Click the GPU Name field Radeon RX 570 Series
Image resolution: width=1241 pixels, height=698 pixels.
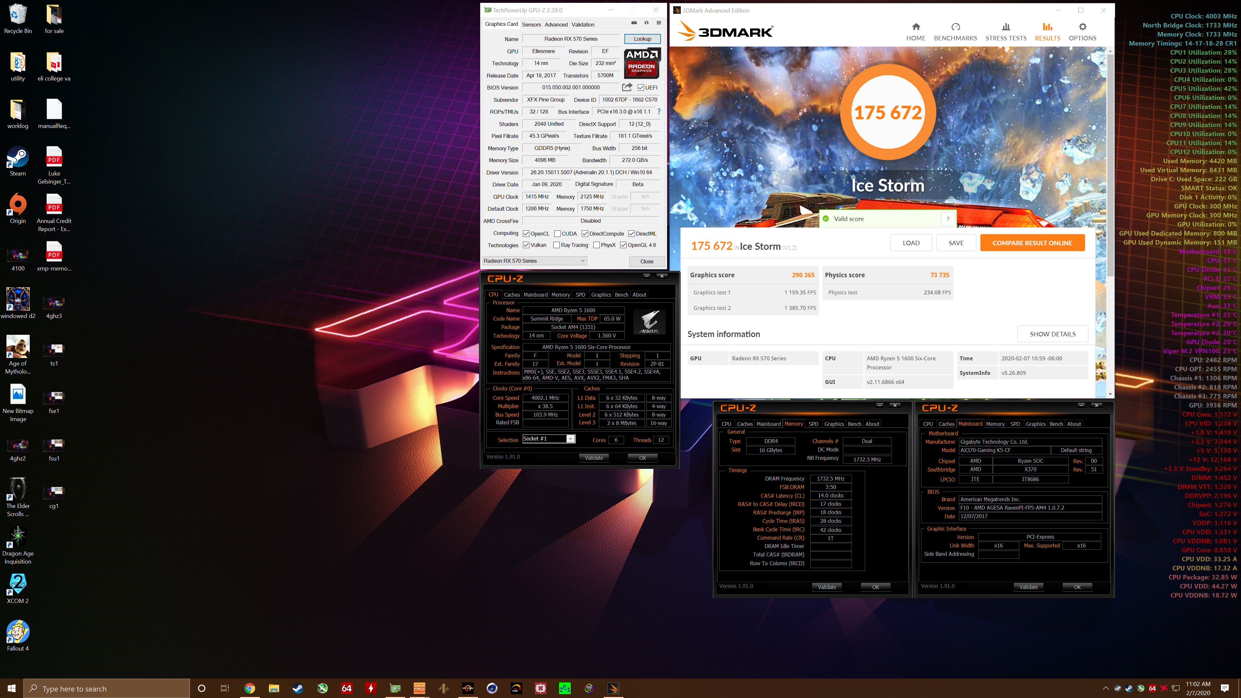click(x=571, y=39)
